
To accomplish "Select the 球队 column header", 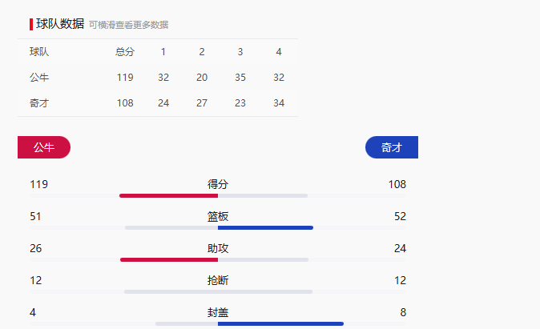I will (x=39, y=52).
